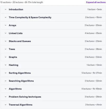Viewport: 106px width, 109px height.
Task: Open the Linked Lists section chevron
Action: [x=6, y=33]
